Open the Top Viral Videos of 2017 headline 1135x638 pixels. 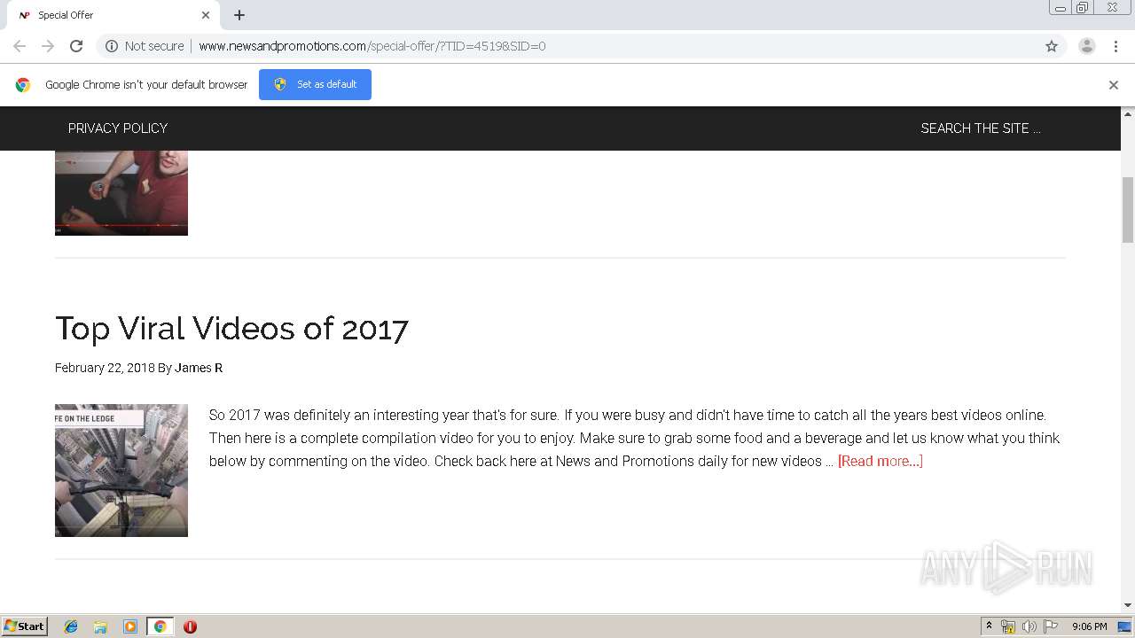231,329
